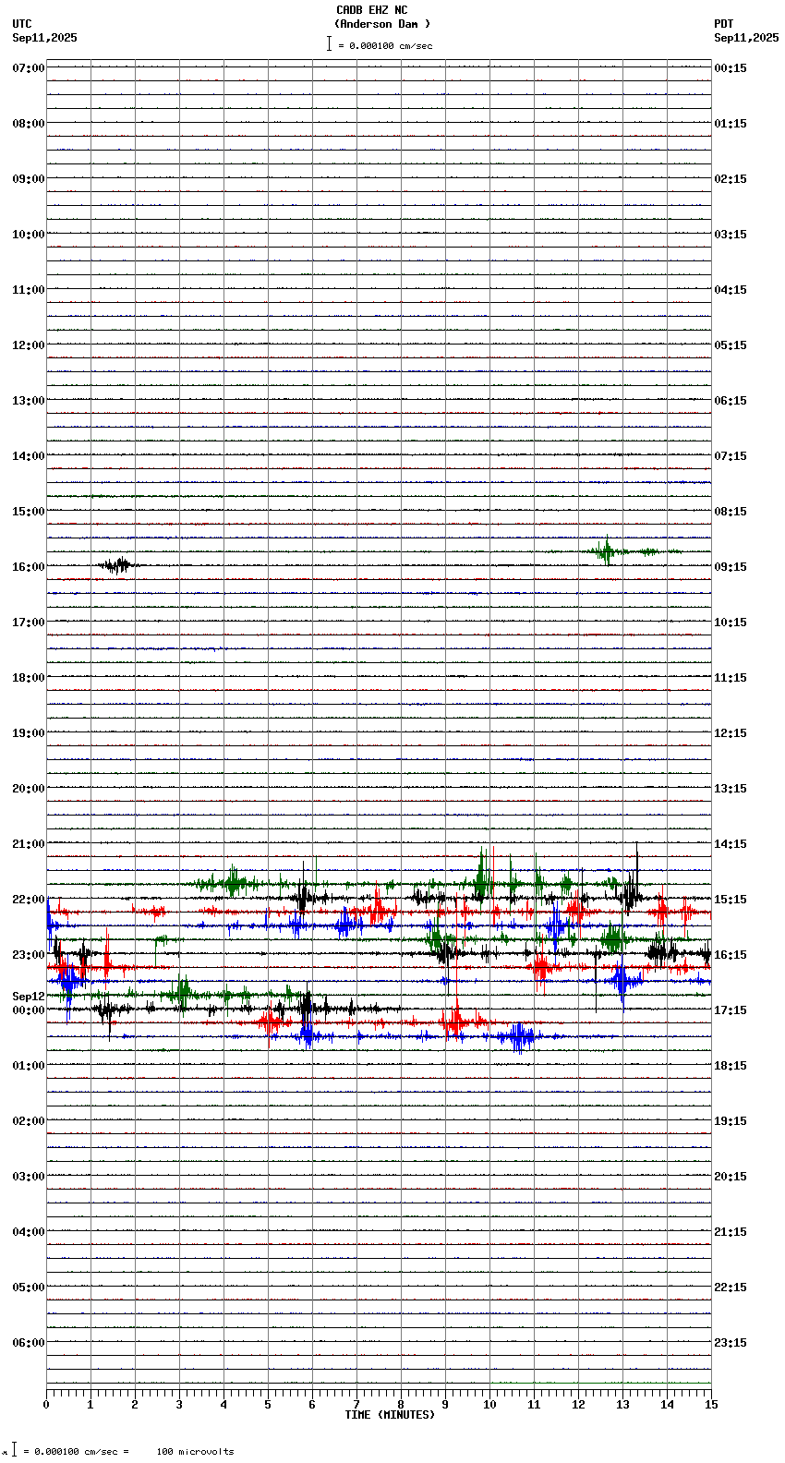This screenshot has height=1463, width=785.
Task: Click the '05:00' UTC time label
Action: click(x=29, y=1288)
